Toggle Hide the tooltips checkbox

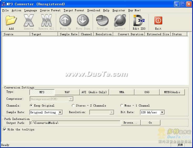(x=4, y=129)
